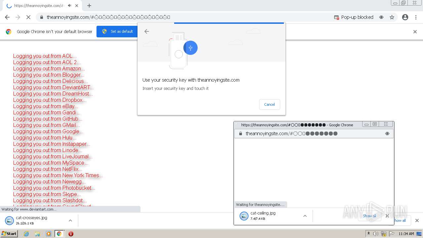This screenshot has width=423, height=238.
Task: Click the red stop taskbar icon
Action: pyautogui.click(x=71, y=234)
